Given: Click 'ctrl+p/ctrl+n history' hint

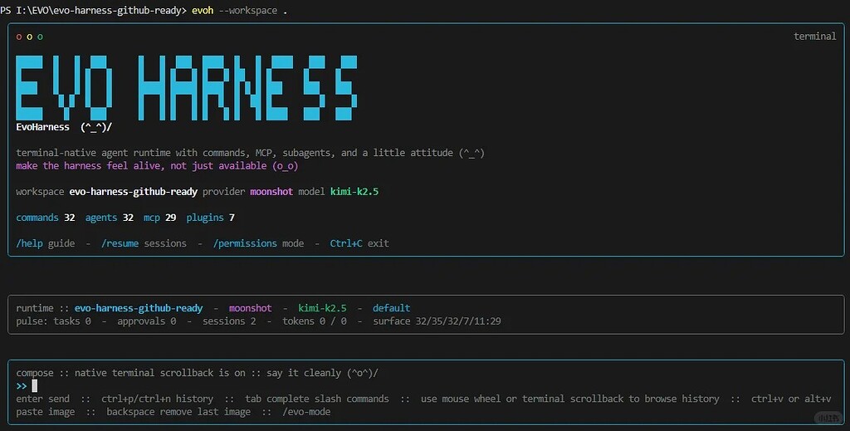Looking at the screenshot, I should pos(157,399).
